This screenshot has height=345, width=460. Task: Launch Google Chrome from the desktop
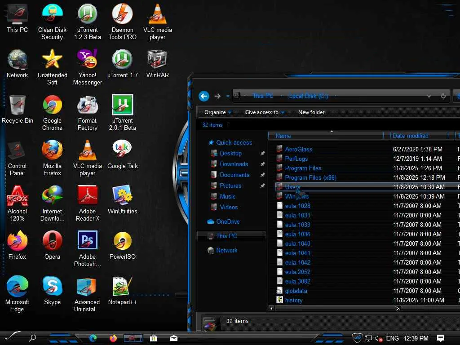point(52,113)
